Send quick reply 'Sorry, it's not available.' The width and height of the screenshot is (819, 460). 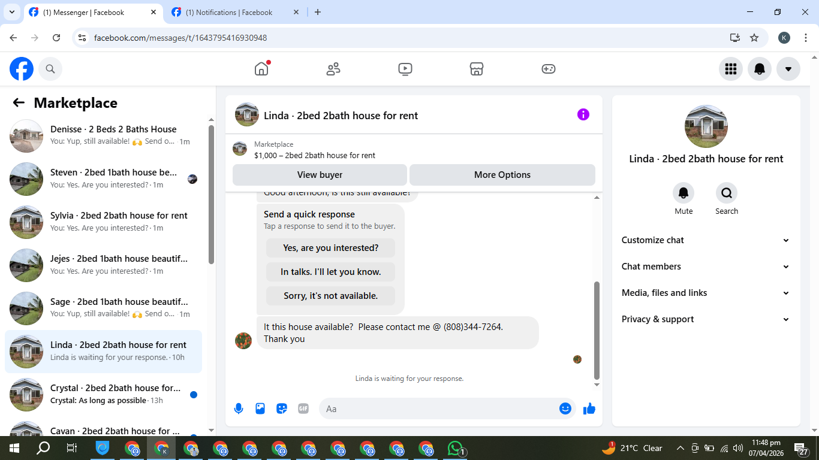tap(331, 296)
